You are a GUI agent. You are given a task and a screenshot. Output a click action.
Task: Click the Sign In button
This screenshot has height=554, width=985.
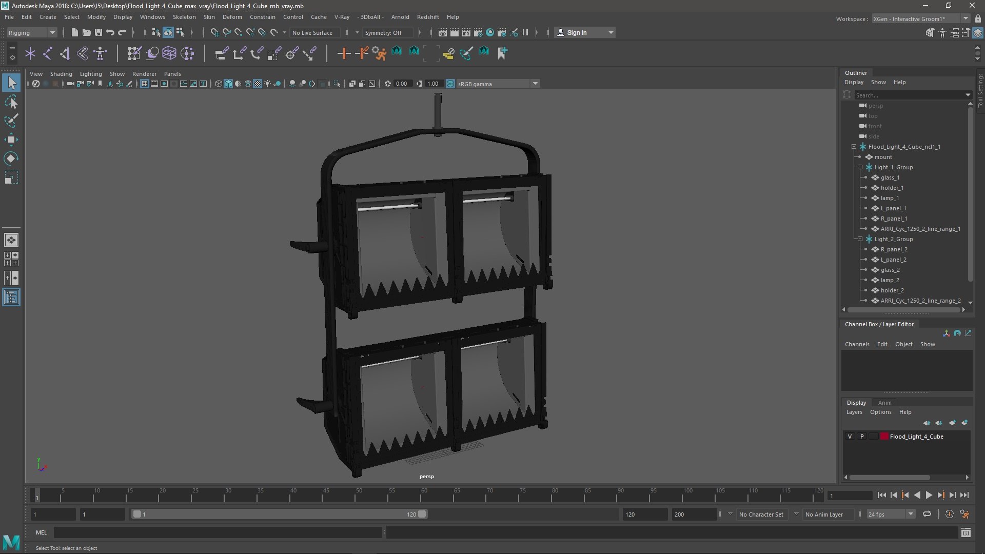point(577,32)
